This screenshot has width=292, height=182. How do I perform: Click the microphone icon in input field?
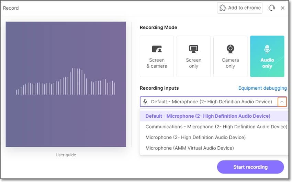pyautogui.click(x=145, y=102)
